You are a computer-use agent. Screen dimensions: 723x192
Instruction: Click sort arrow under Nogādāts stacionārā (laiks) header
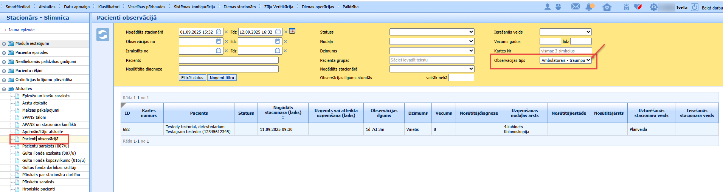click(283, 118)
